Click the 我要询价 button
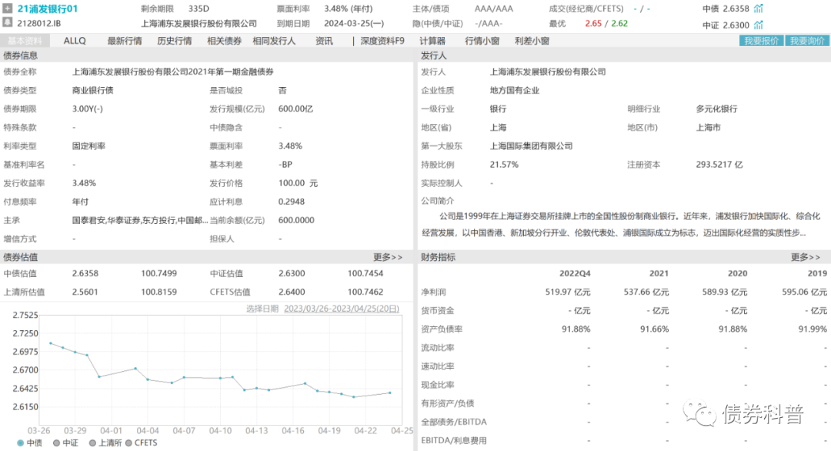The width and height of the screenshot is (831, 451). [x=807, y=41]
